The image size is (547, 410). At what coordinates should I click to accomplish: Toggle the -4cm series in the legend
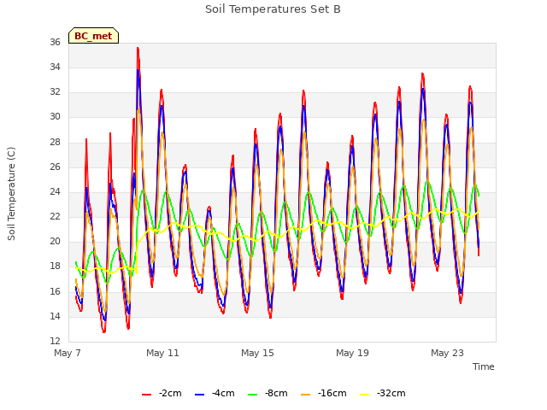(215, 393)
